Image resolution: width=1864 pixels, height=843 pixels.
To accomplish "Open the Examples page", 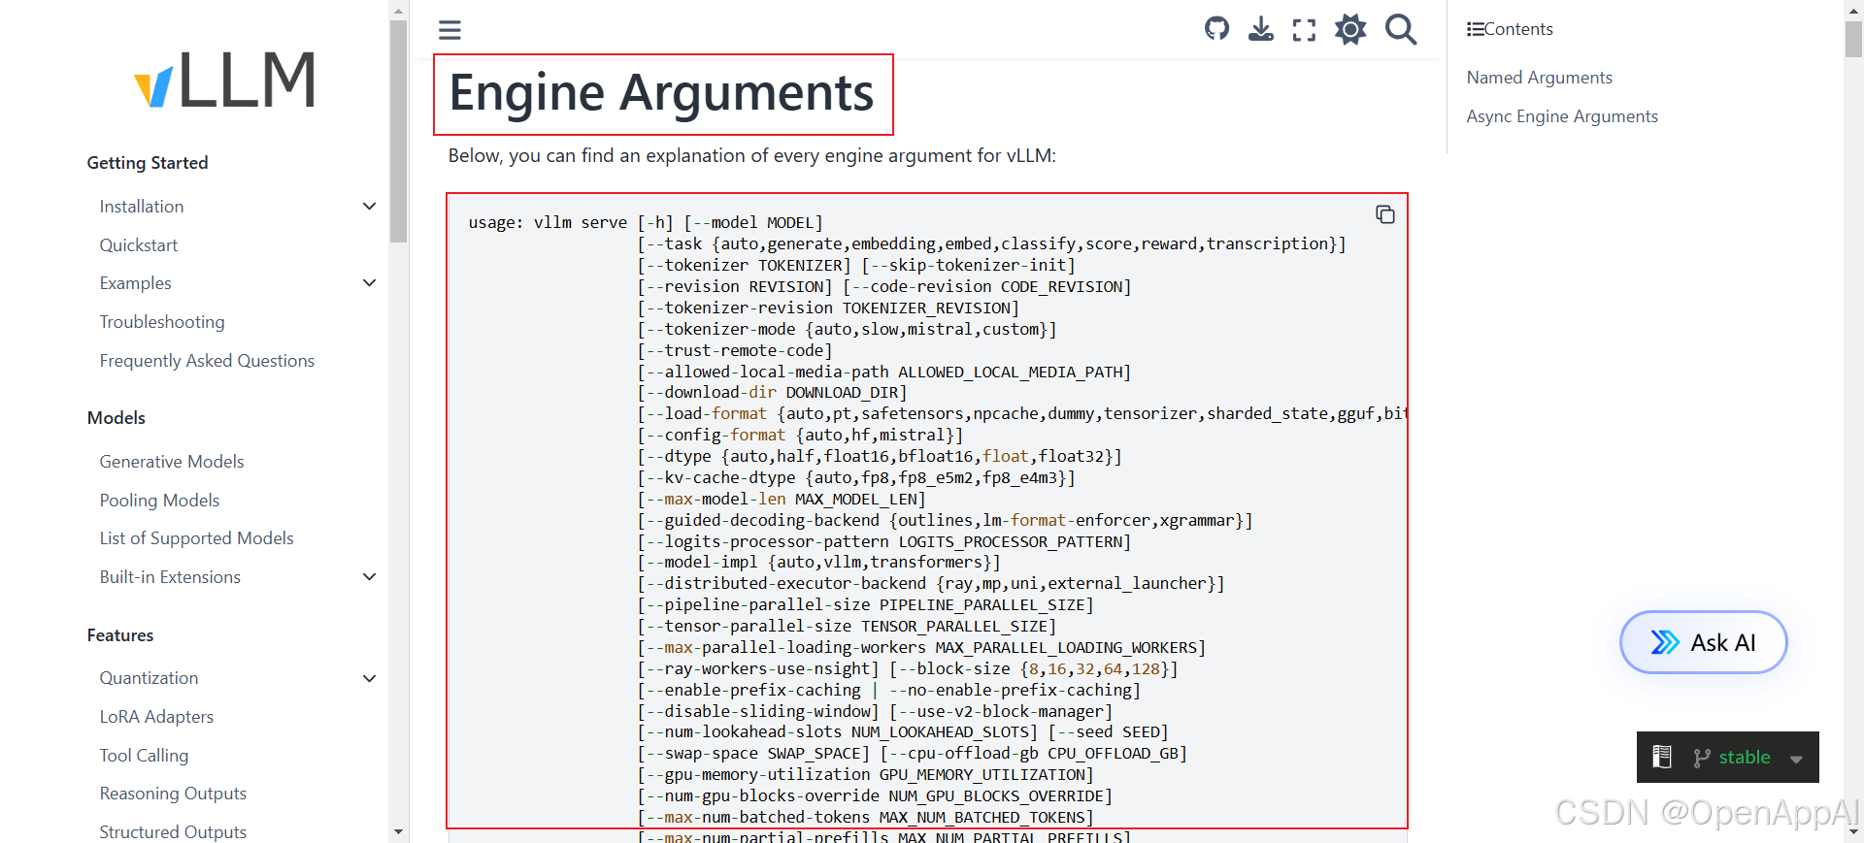I will 136,283.
